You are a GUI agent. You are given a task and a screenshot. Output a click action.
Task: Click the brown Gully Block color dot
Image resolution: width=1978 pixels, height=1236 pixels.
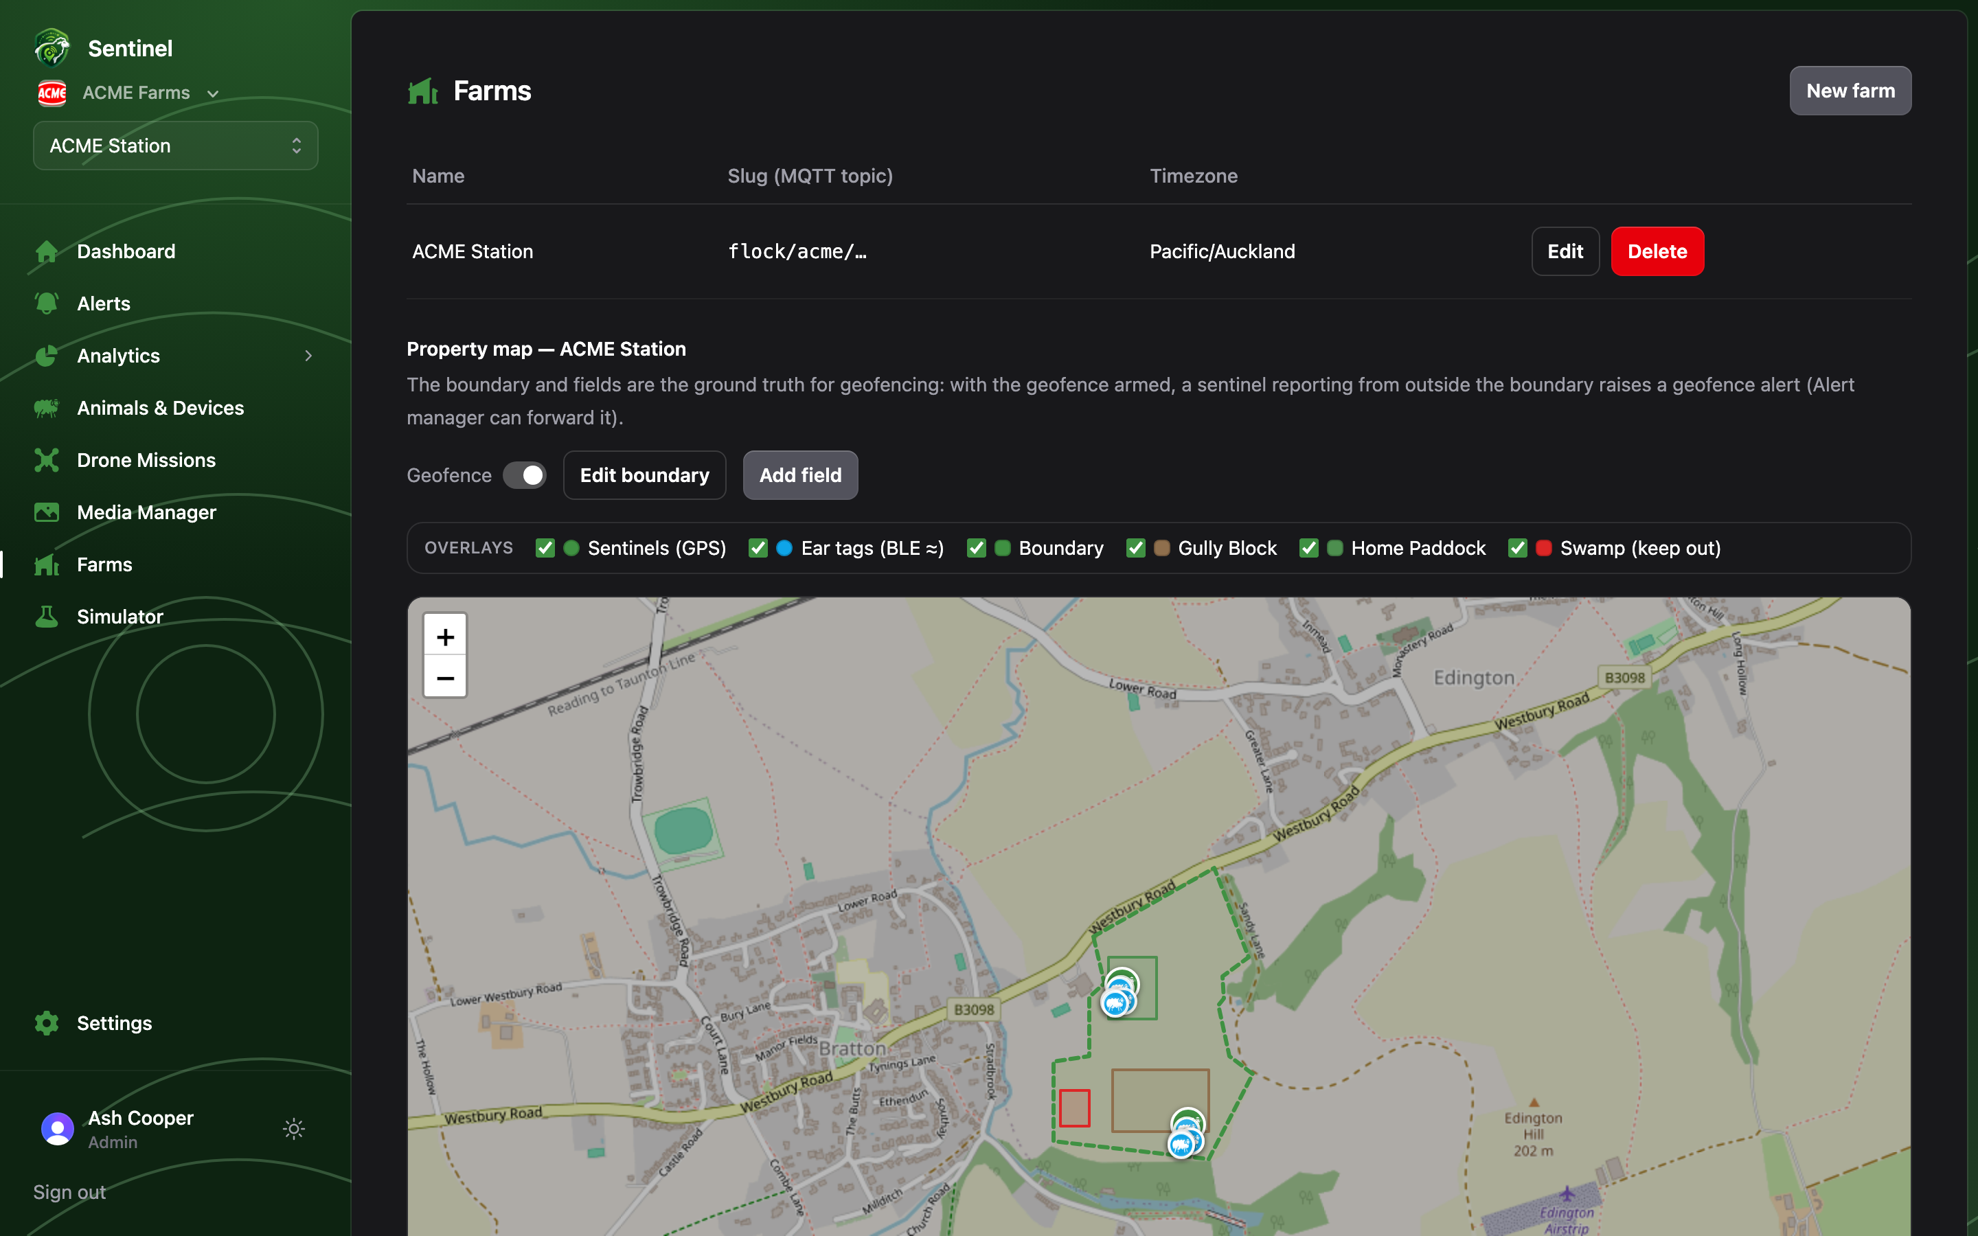pyautogui.click(x=1161, y=549)
